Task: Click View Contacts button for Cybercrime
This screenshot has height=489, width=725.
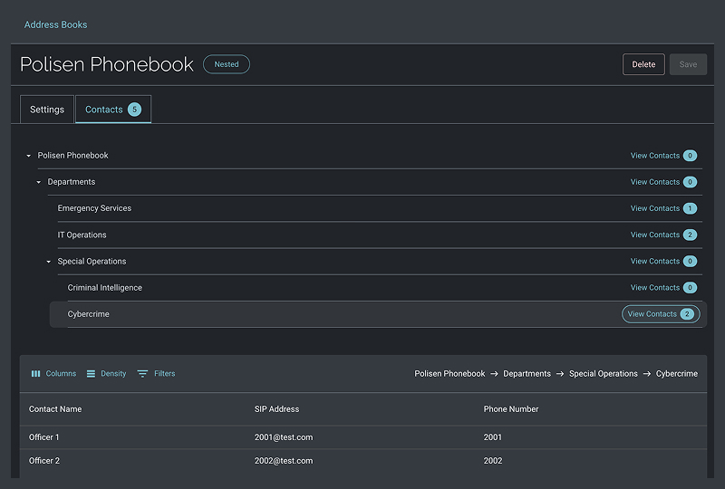Action: tap(661, 314)
